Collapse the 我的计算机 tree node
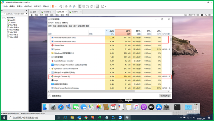The image size is (214, 121). [3, 18]
